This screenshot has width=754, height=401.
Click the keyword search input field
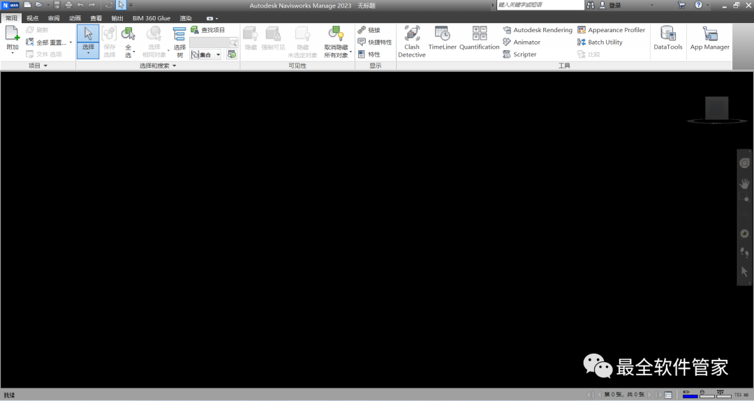pos(540,5)
